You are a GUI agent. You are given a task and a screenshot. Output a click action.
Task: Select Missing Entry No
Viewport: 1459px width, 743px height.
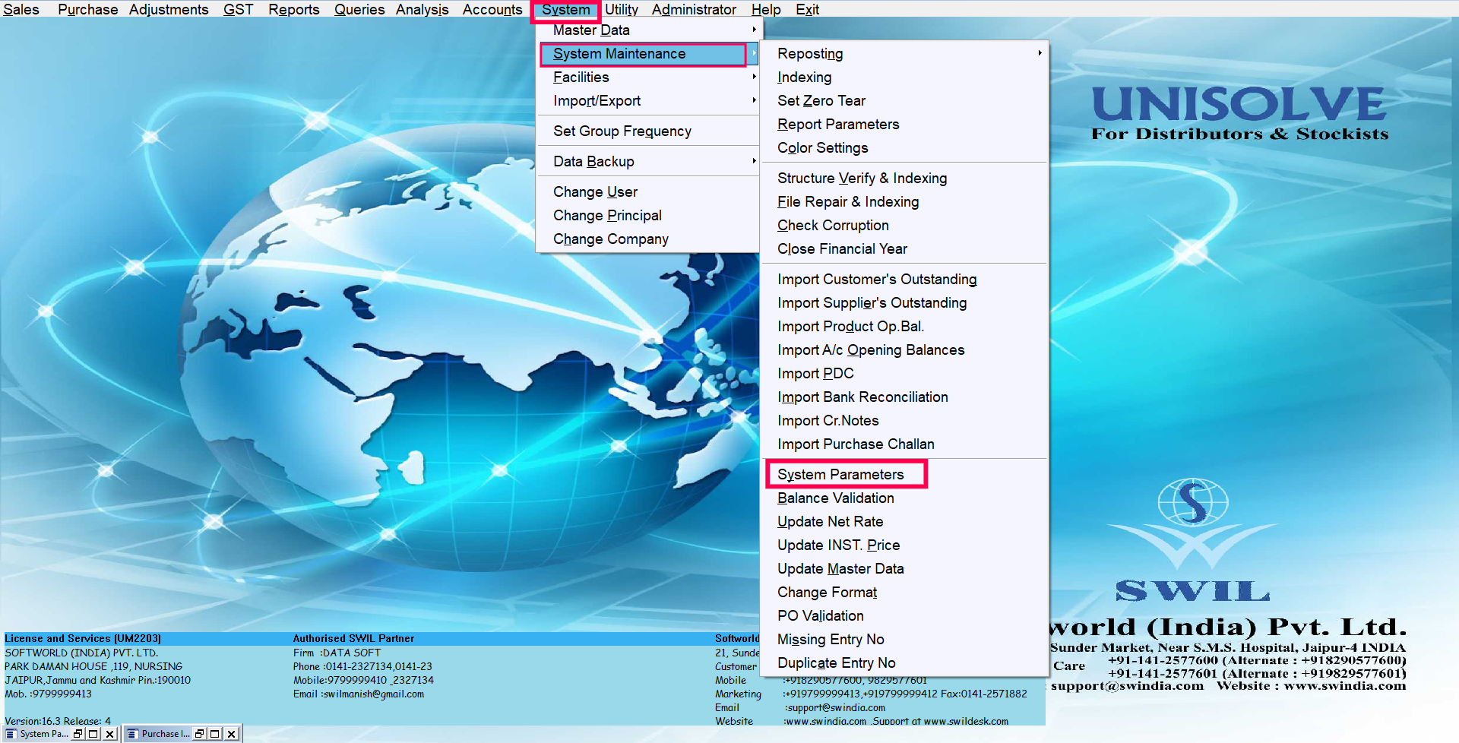coord(904,640)
